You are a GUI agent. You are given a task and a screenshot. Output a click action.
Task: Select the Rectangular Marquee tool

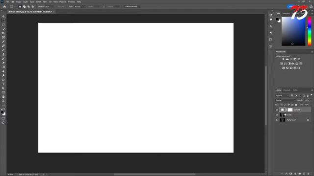3,21
